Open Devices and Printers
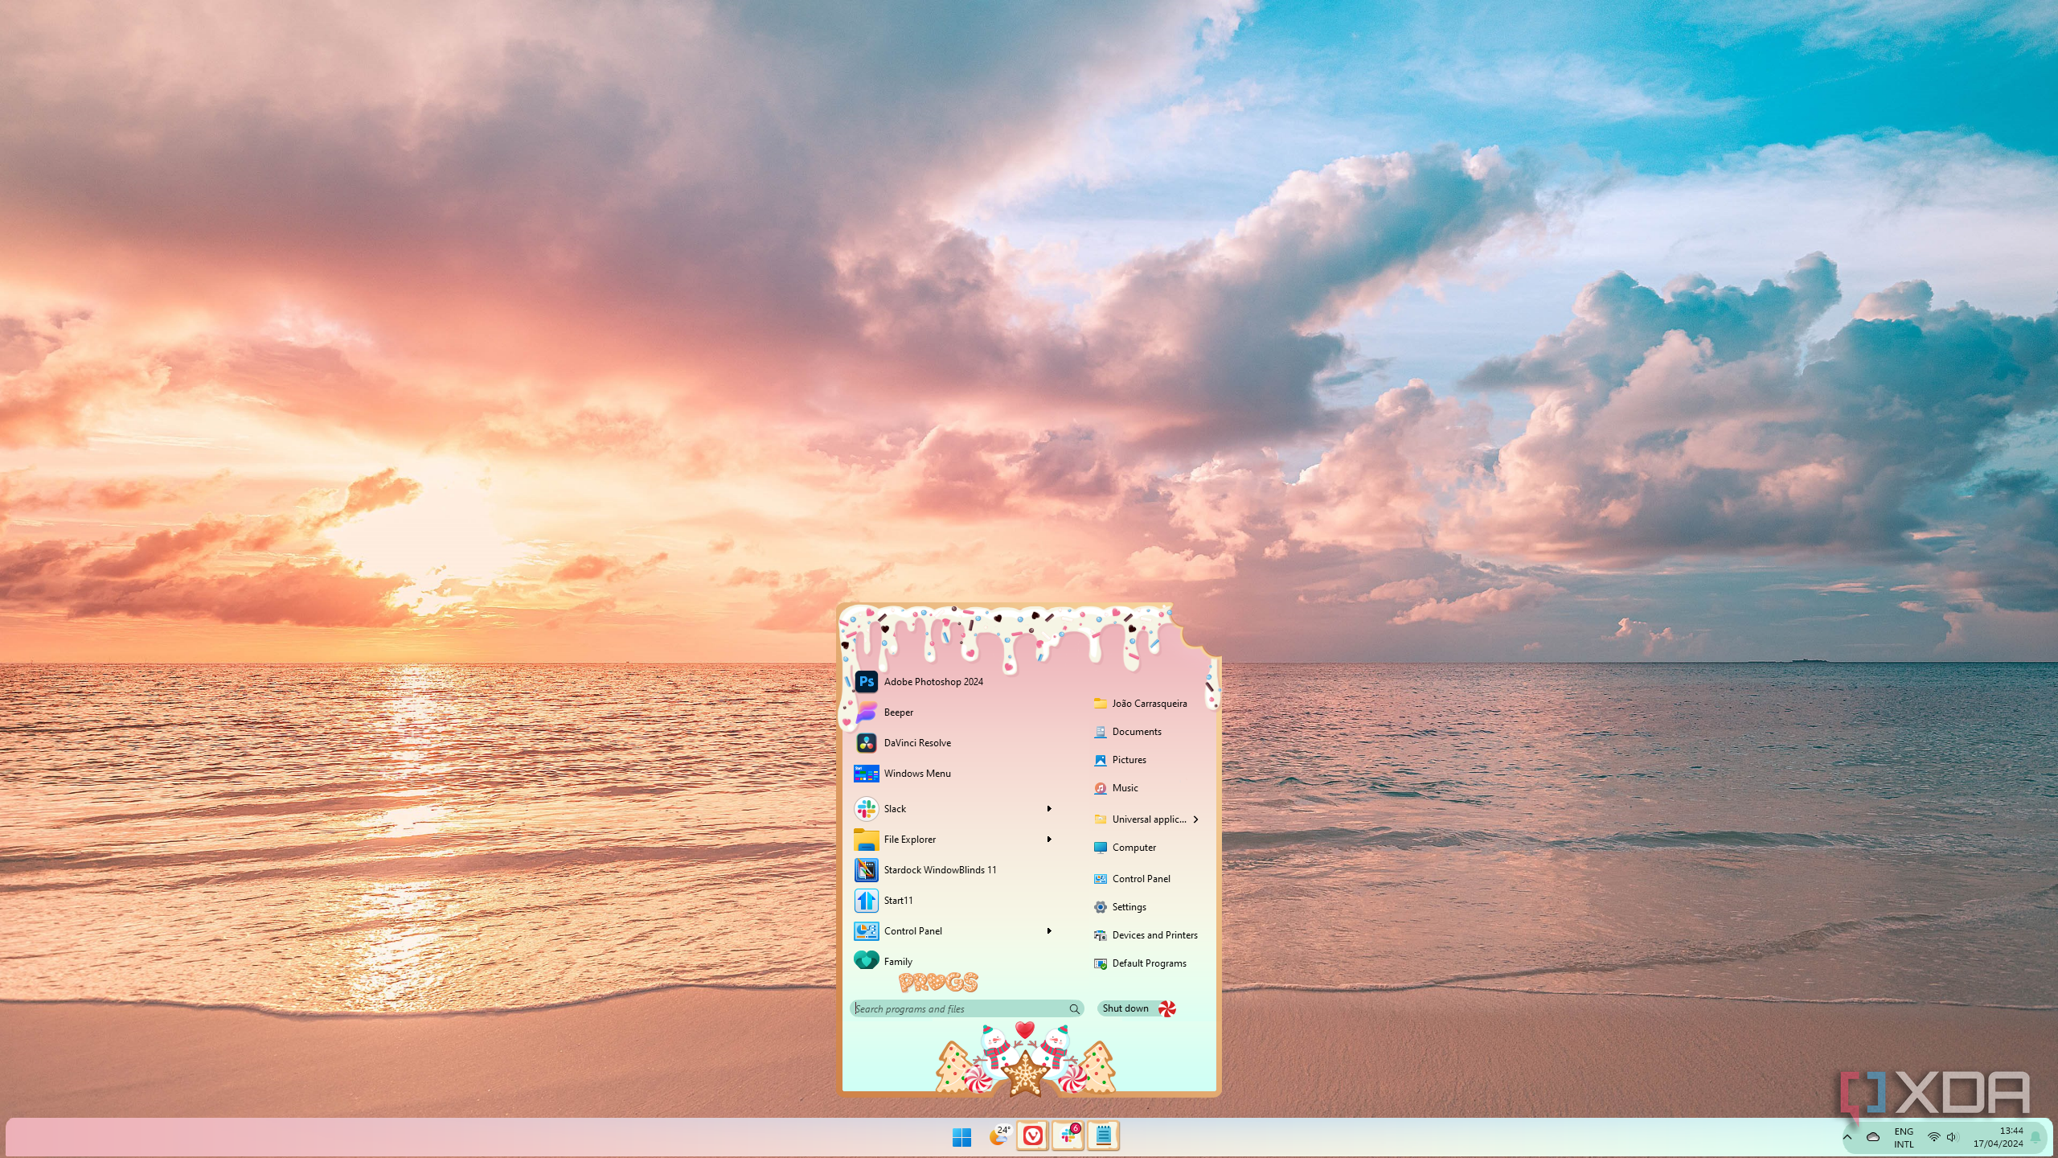 point(1146,935)
